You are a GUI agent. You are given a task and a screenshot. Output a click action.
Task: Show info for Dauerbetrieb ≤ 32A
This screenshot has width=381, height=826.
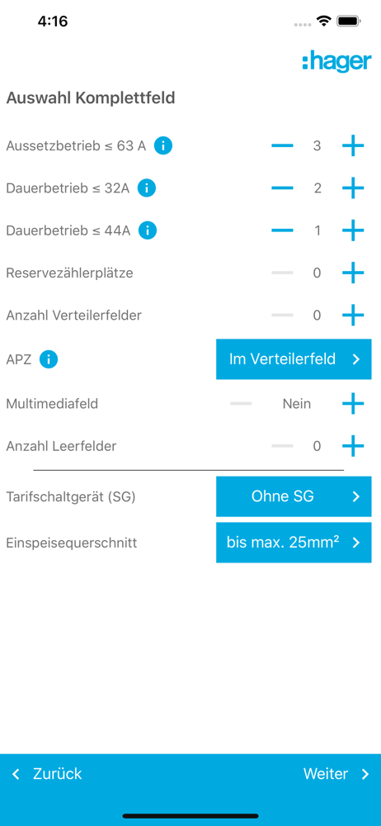(147, 188)
